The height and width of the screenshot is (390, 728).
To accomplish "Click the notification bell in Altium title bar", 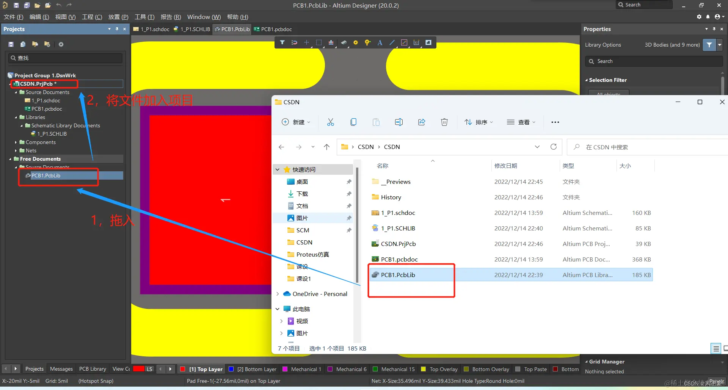I will (x=708, y=17).
